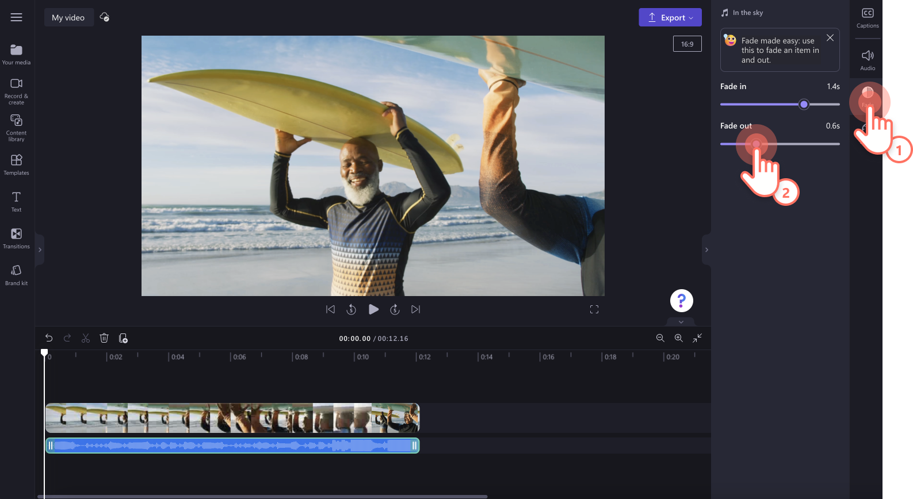The height and width of the screenshot is (499, 913).
Task: Select the audio waveform track
Action: coord(232,446)
